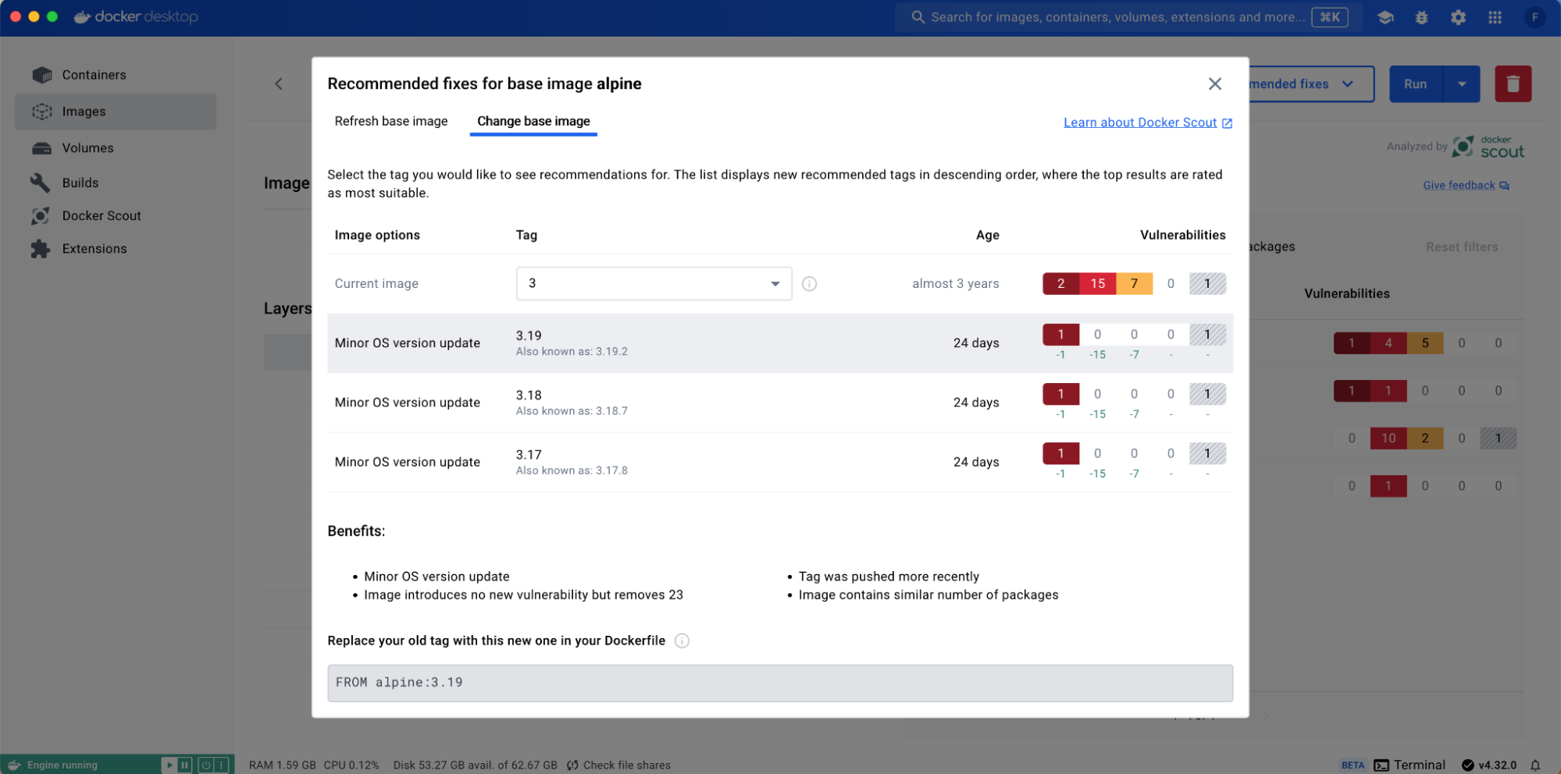This screenshot has width=1561, height=774.
Task: Click the engine power button
Action: click(x=205, y=765)
